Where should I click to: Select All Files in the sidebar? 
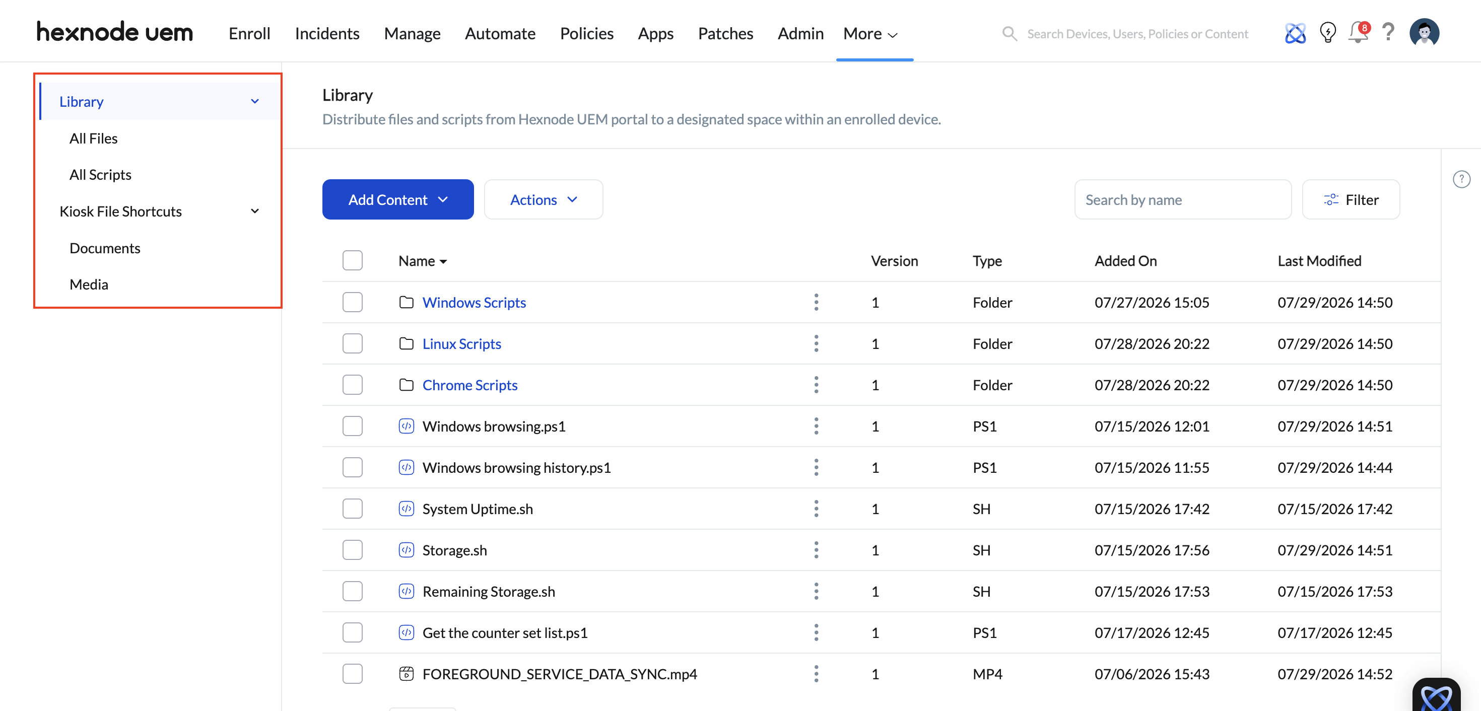pos(94,138)
